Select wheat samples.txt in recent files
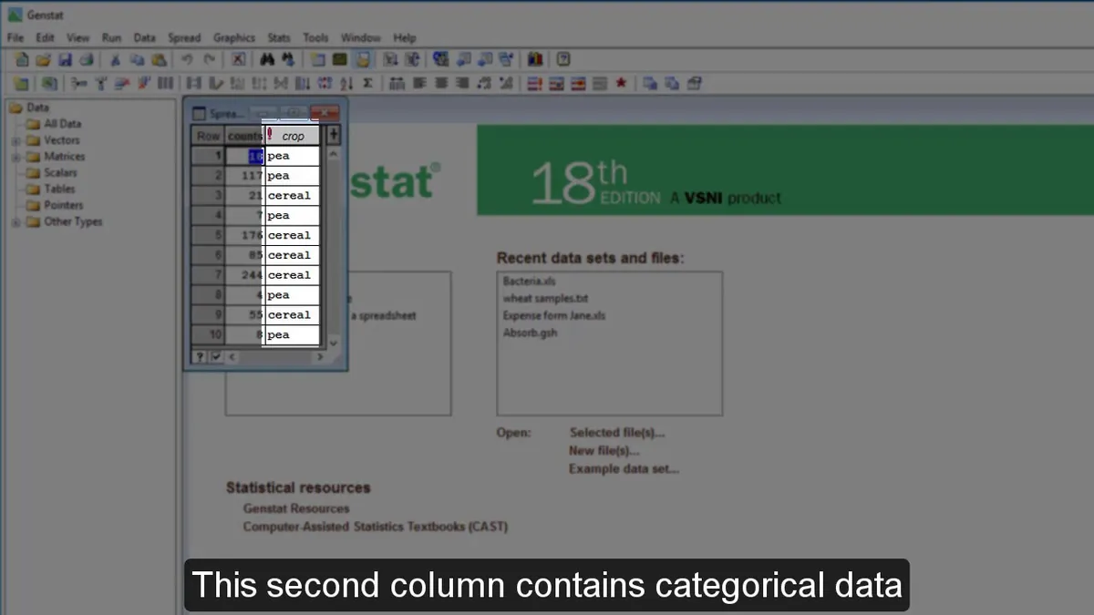Viewport: 1094px width, 615px height. tap(544, 299)
